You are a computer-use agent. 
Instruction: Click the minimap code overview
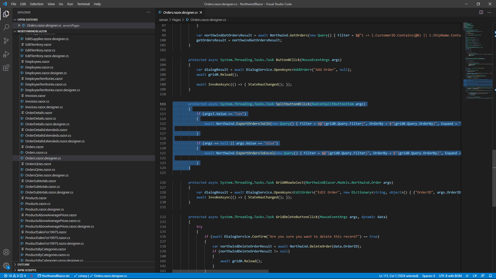(x=477, y=61)
